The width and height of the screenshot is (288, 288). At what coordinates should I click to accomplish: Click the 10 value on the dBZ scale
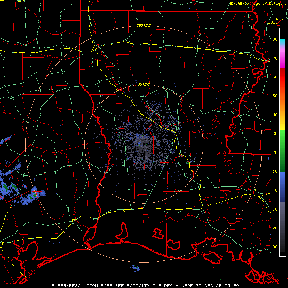275,172
